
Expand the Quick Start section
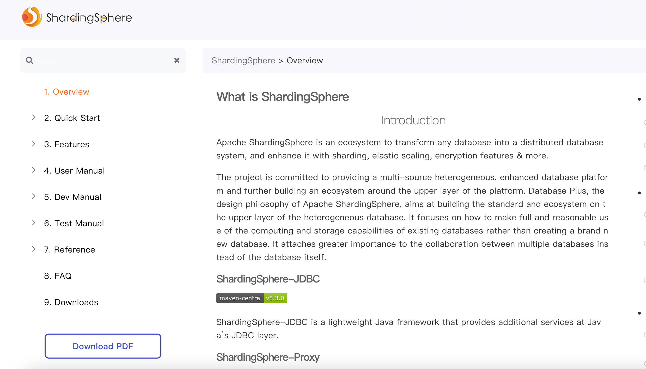coord(34,118)
